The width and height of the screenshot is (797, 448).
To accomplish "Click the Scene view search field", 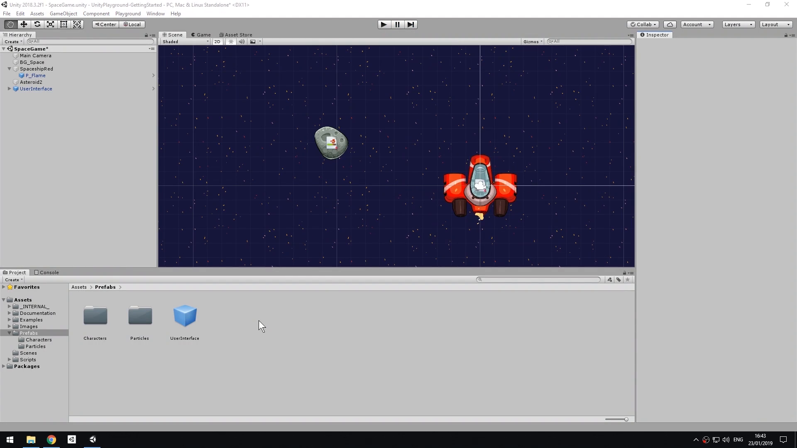I will 589,41.
